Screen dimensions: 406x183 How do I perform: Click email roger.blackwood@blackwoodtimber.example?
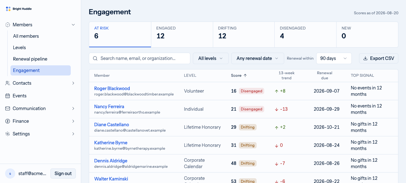click(134, 94)
